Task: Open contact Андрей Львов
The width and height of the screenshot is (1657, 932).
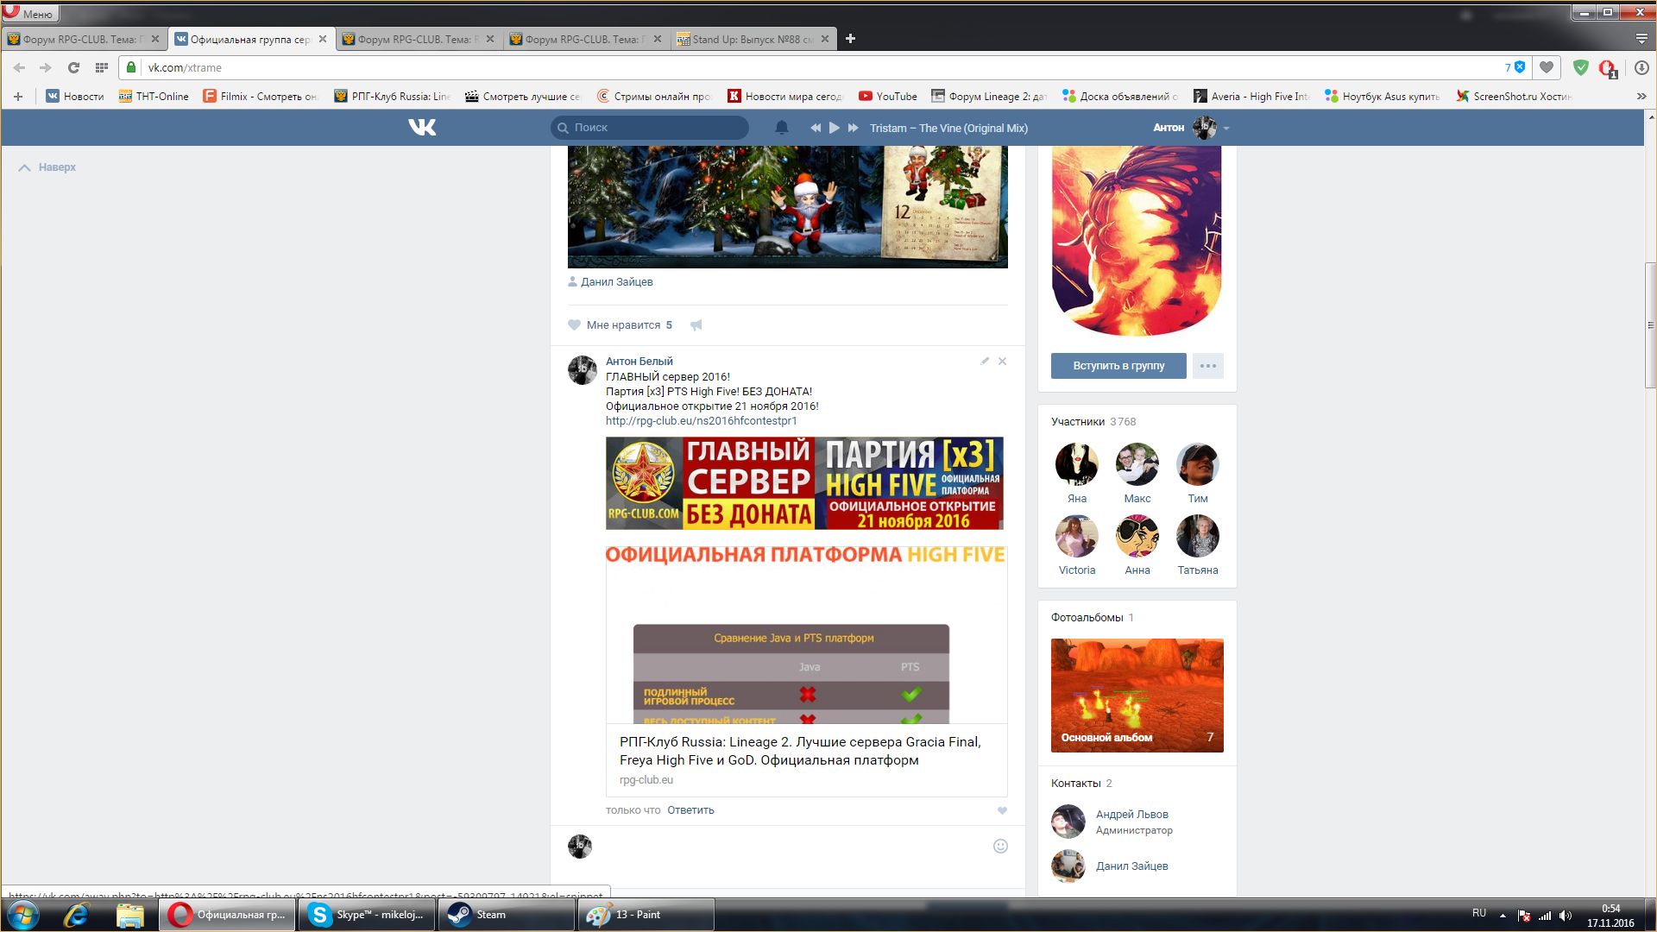Action: click(1131, 815)
